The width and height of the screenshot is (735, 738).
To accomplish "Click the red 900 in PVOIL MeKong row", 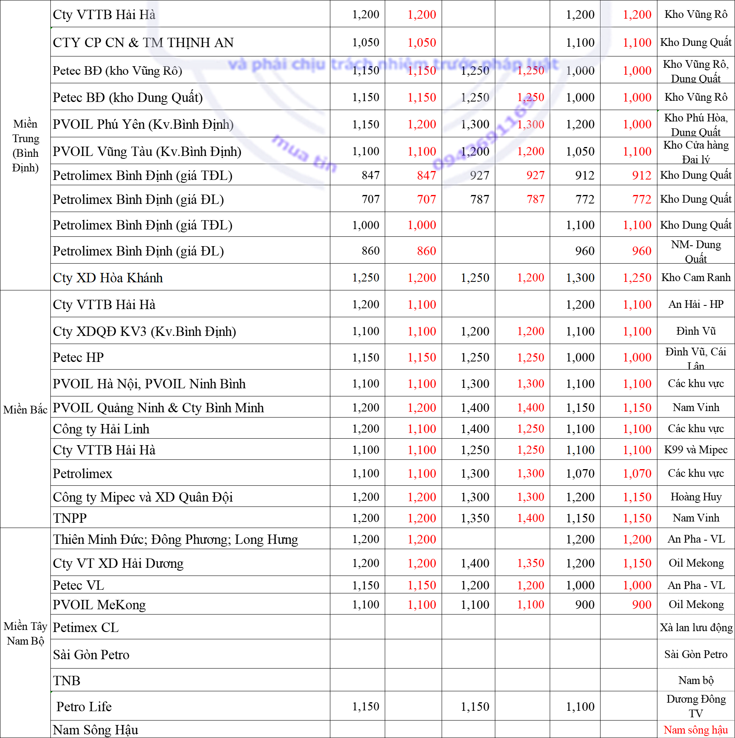I will point(642,604).
